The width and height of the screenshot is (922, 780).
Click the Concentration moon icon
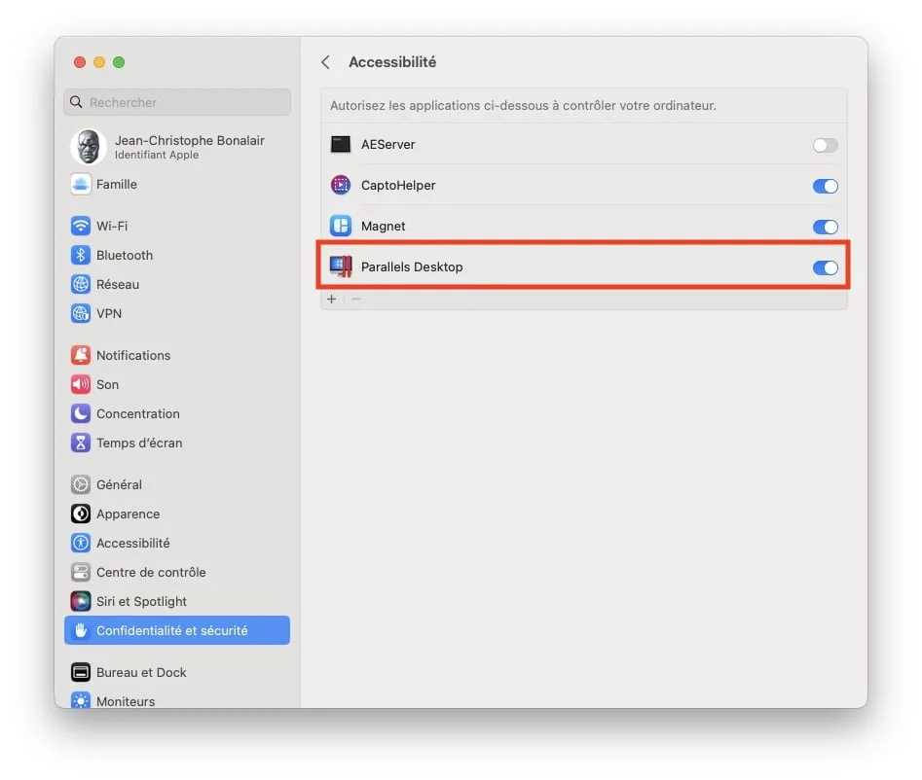(81, 413)
